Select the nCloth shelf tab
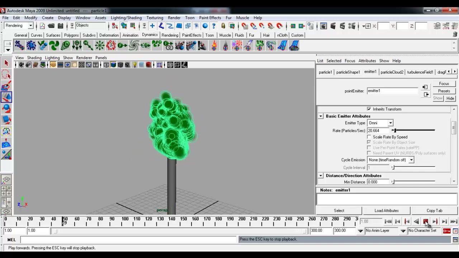This screenshot has width=459, height=258. [282, 35]
